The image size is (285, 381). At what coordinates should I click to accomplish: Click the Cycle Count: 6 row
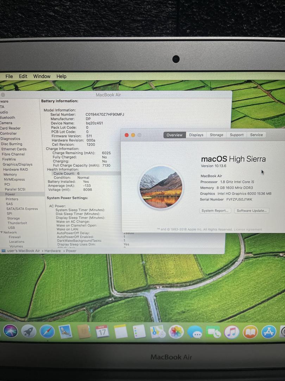pyautogui.click(x=86, y=174)
